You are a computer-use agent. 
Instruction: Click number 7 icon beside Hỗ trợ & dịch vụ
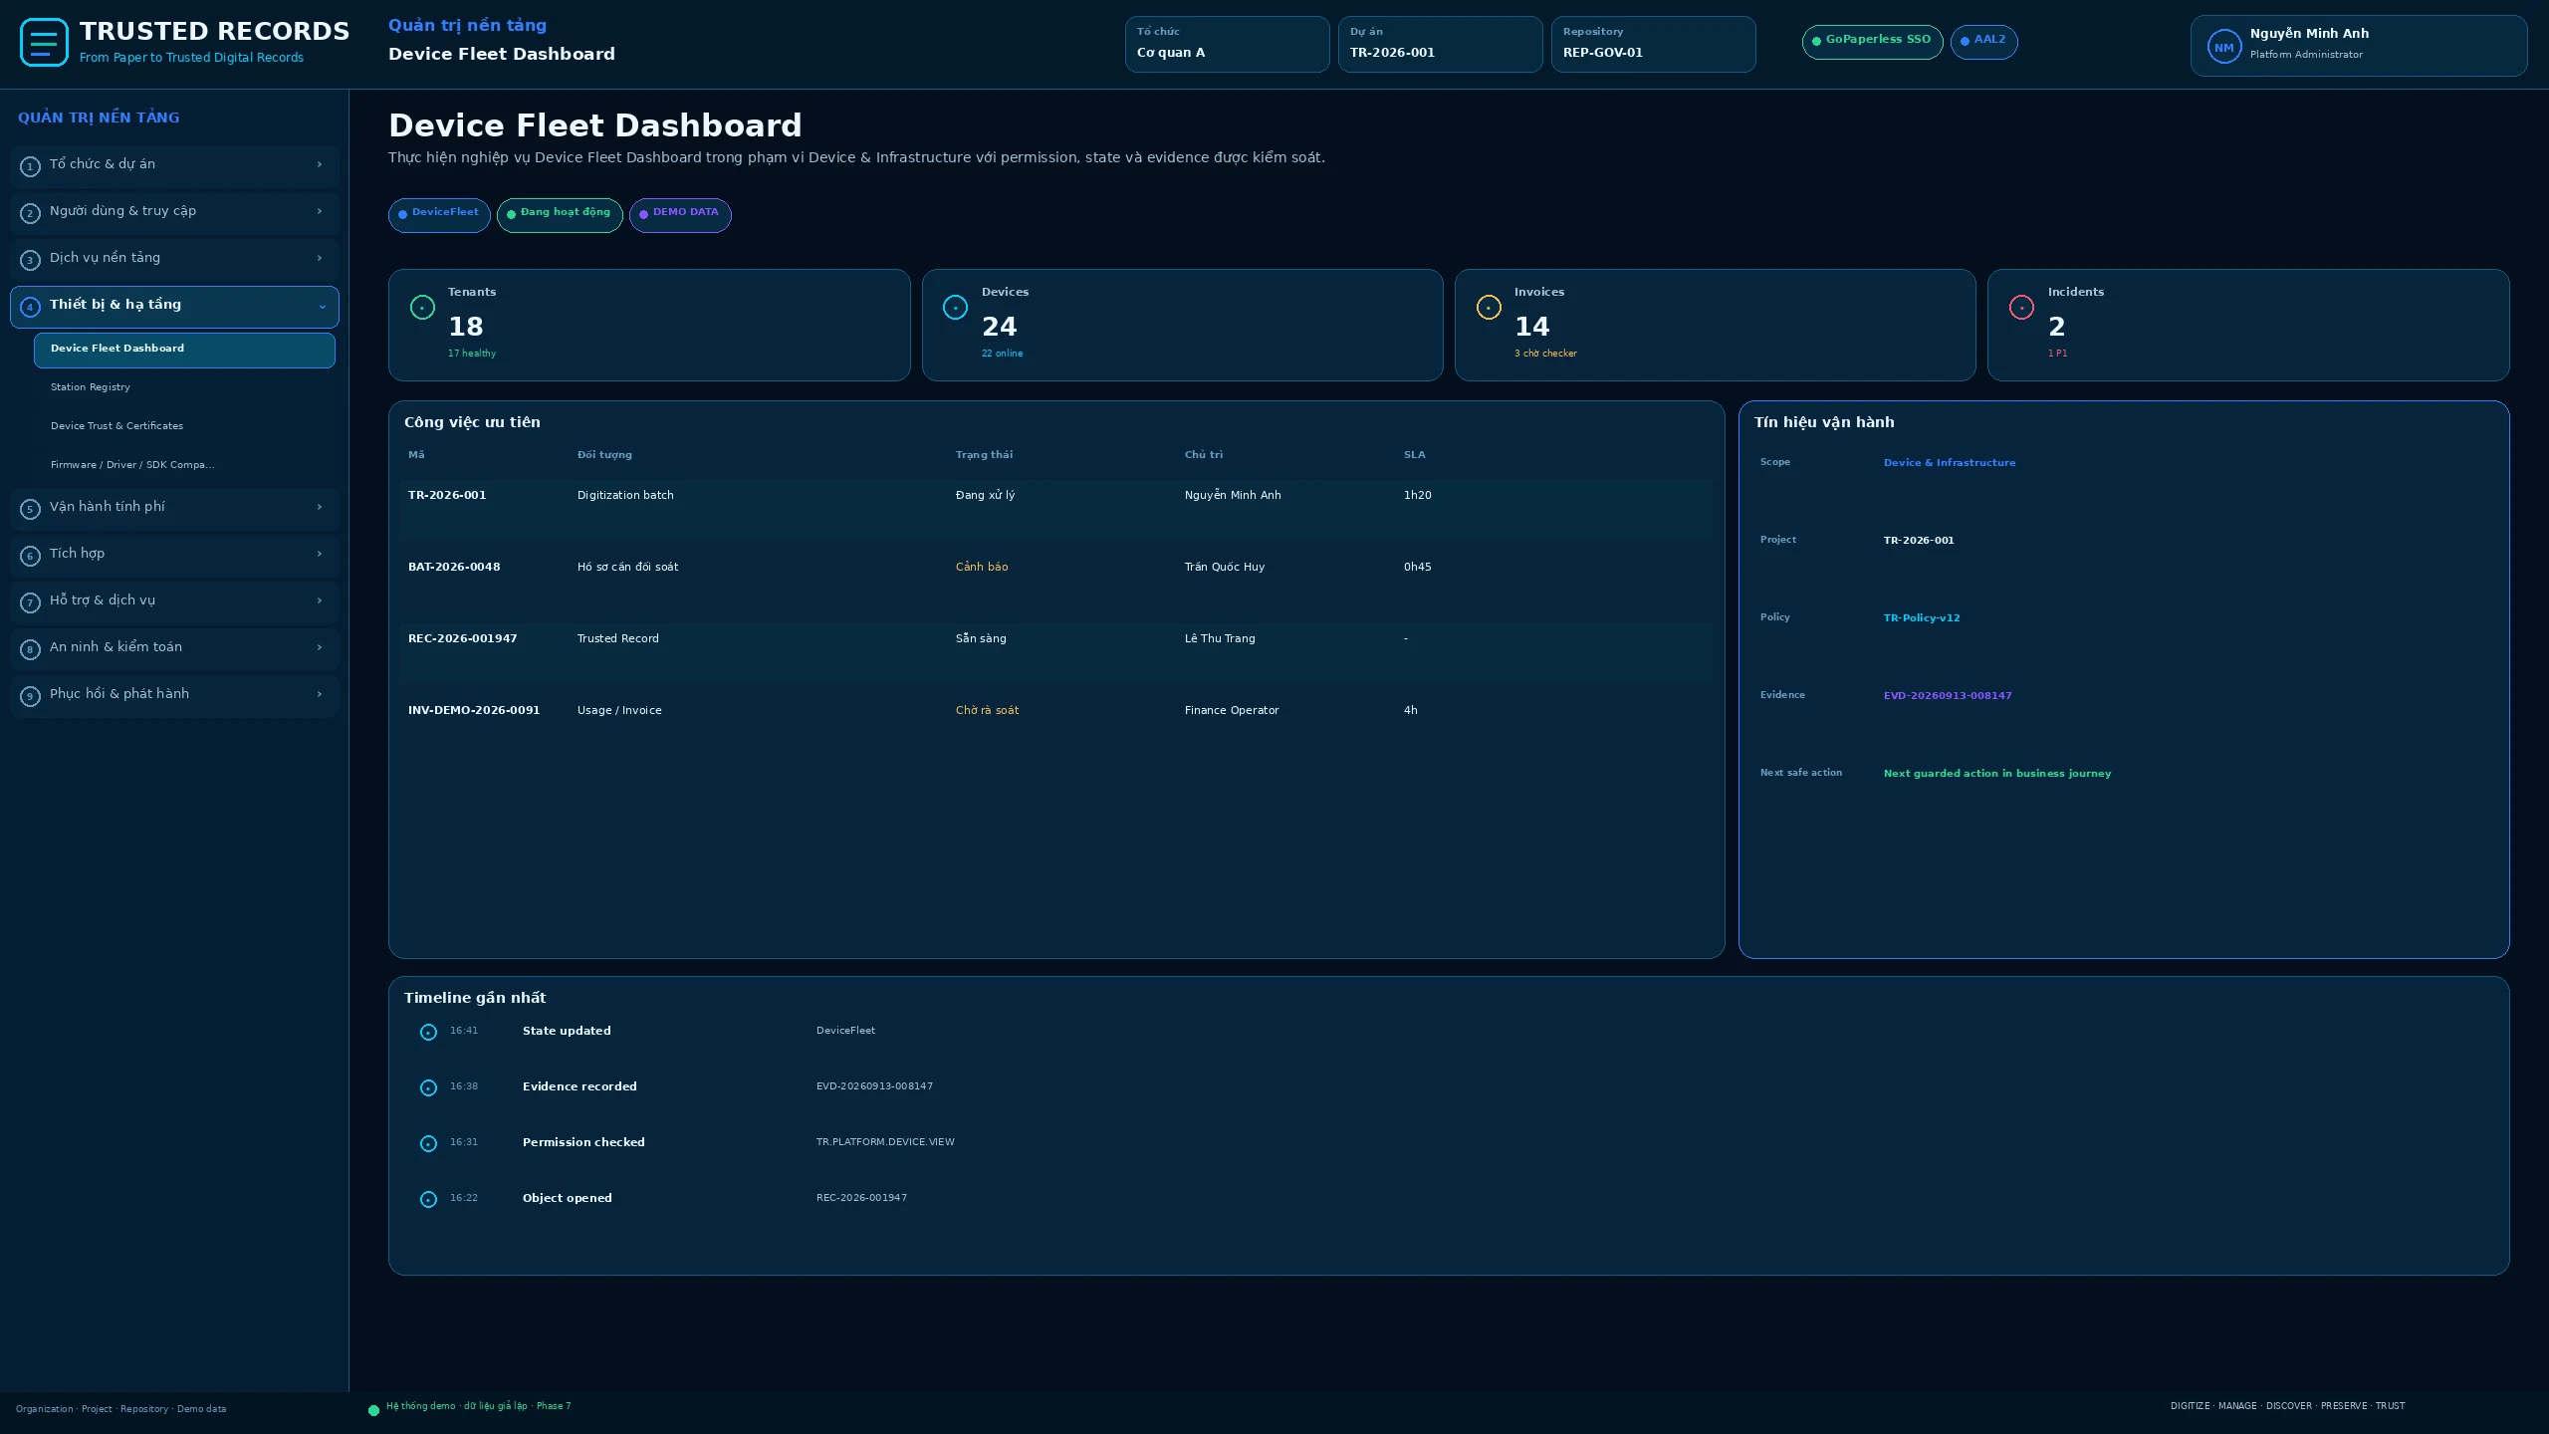[30, 602]
